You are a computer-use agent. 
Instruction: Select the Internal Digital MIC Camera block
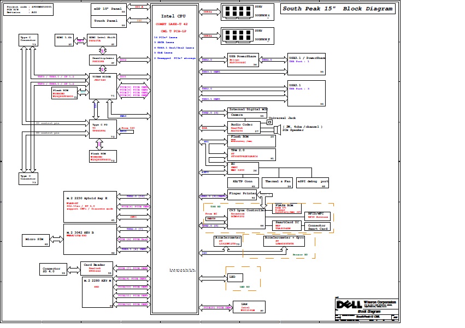247,113
